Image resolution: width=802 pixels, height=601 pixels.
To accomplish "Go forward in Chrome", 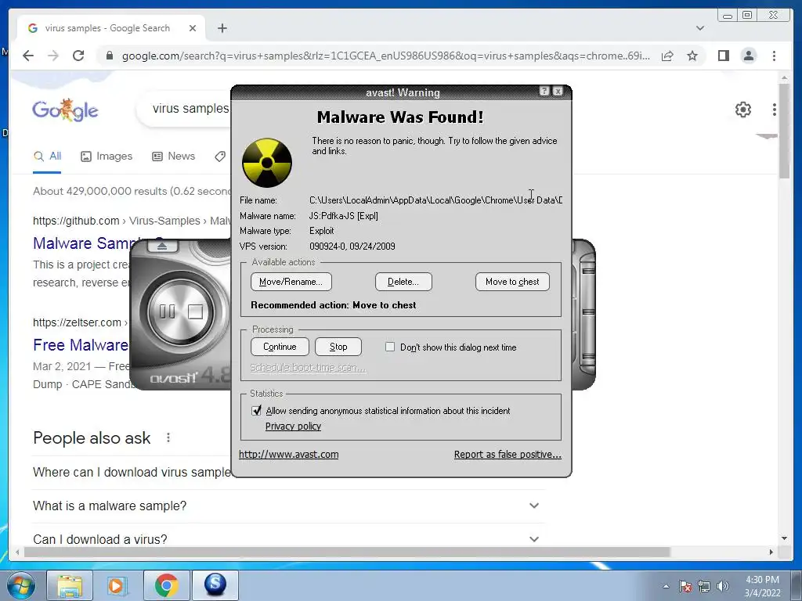I will click(53, 56).
